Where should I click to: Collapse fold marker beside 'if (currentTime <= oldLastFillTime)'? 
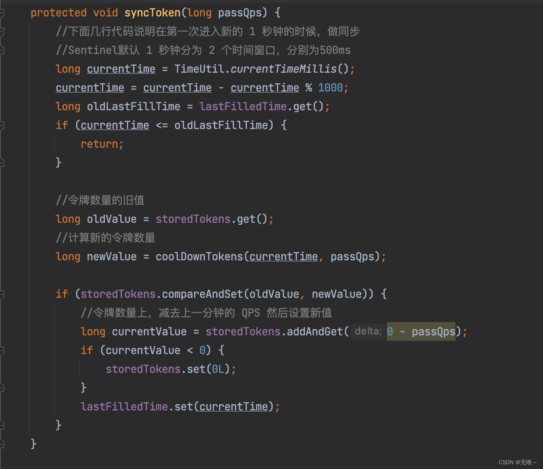point(2,125)
